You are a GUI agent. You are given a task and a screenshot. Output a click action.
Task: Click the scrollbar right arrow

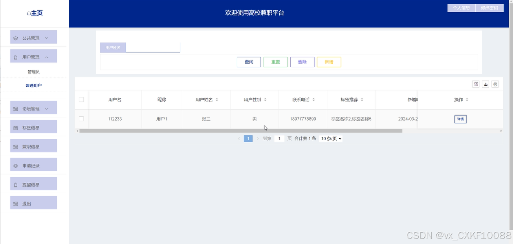tap(501, 131)
